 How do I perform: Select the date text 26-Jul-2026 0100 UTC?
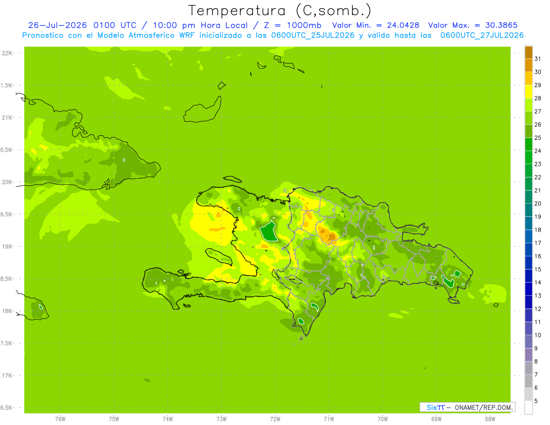[x=82, y=25]
